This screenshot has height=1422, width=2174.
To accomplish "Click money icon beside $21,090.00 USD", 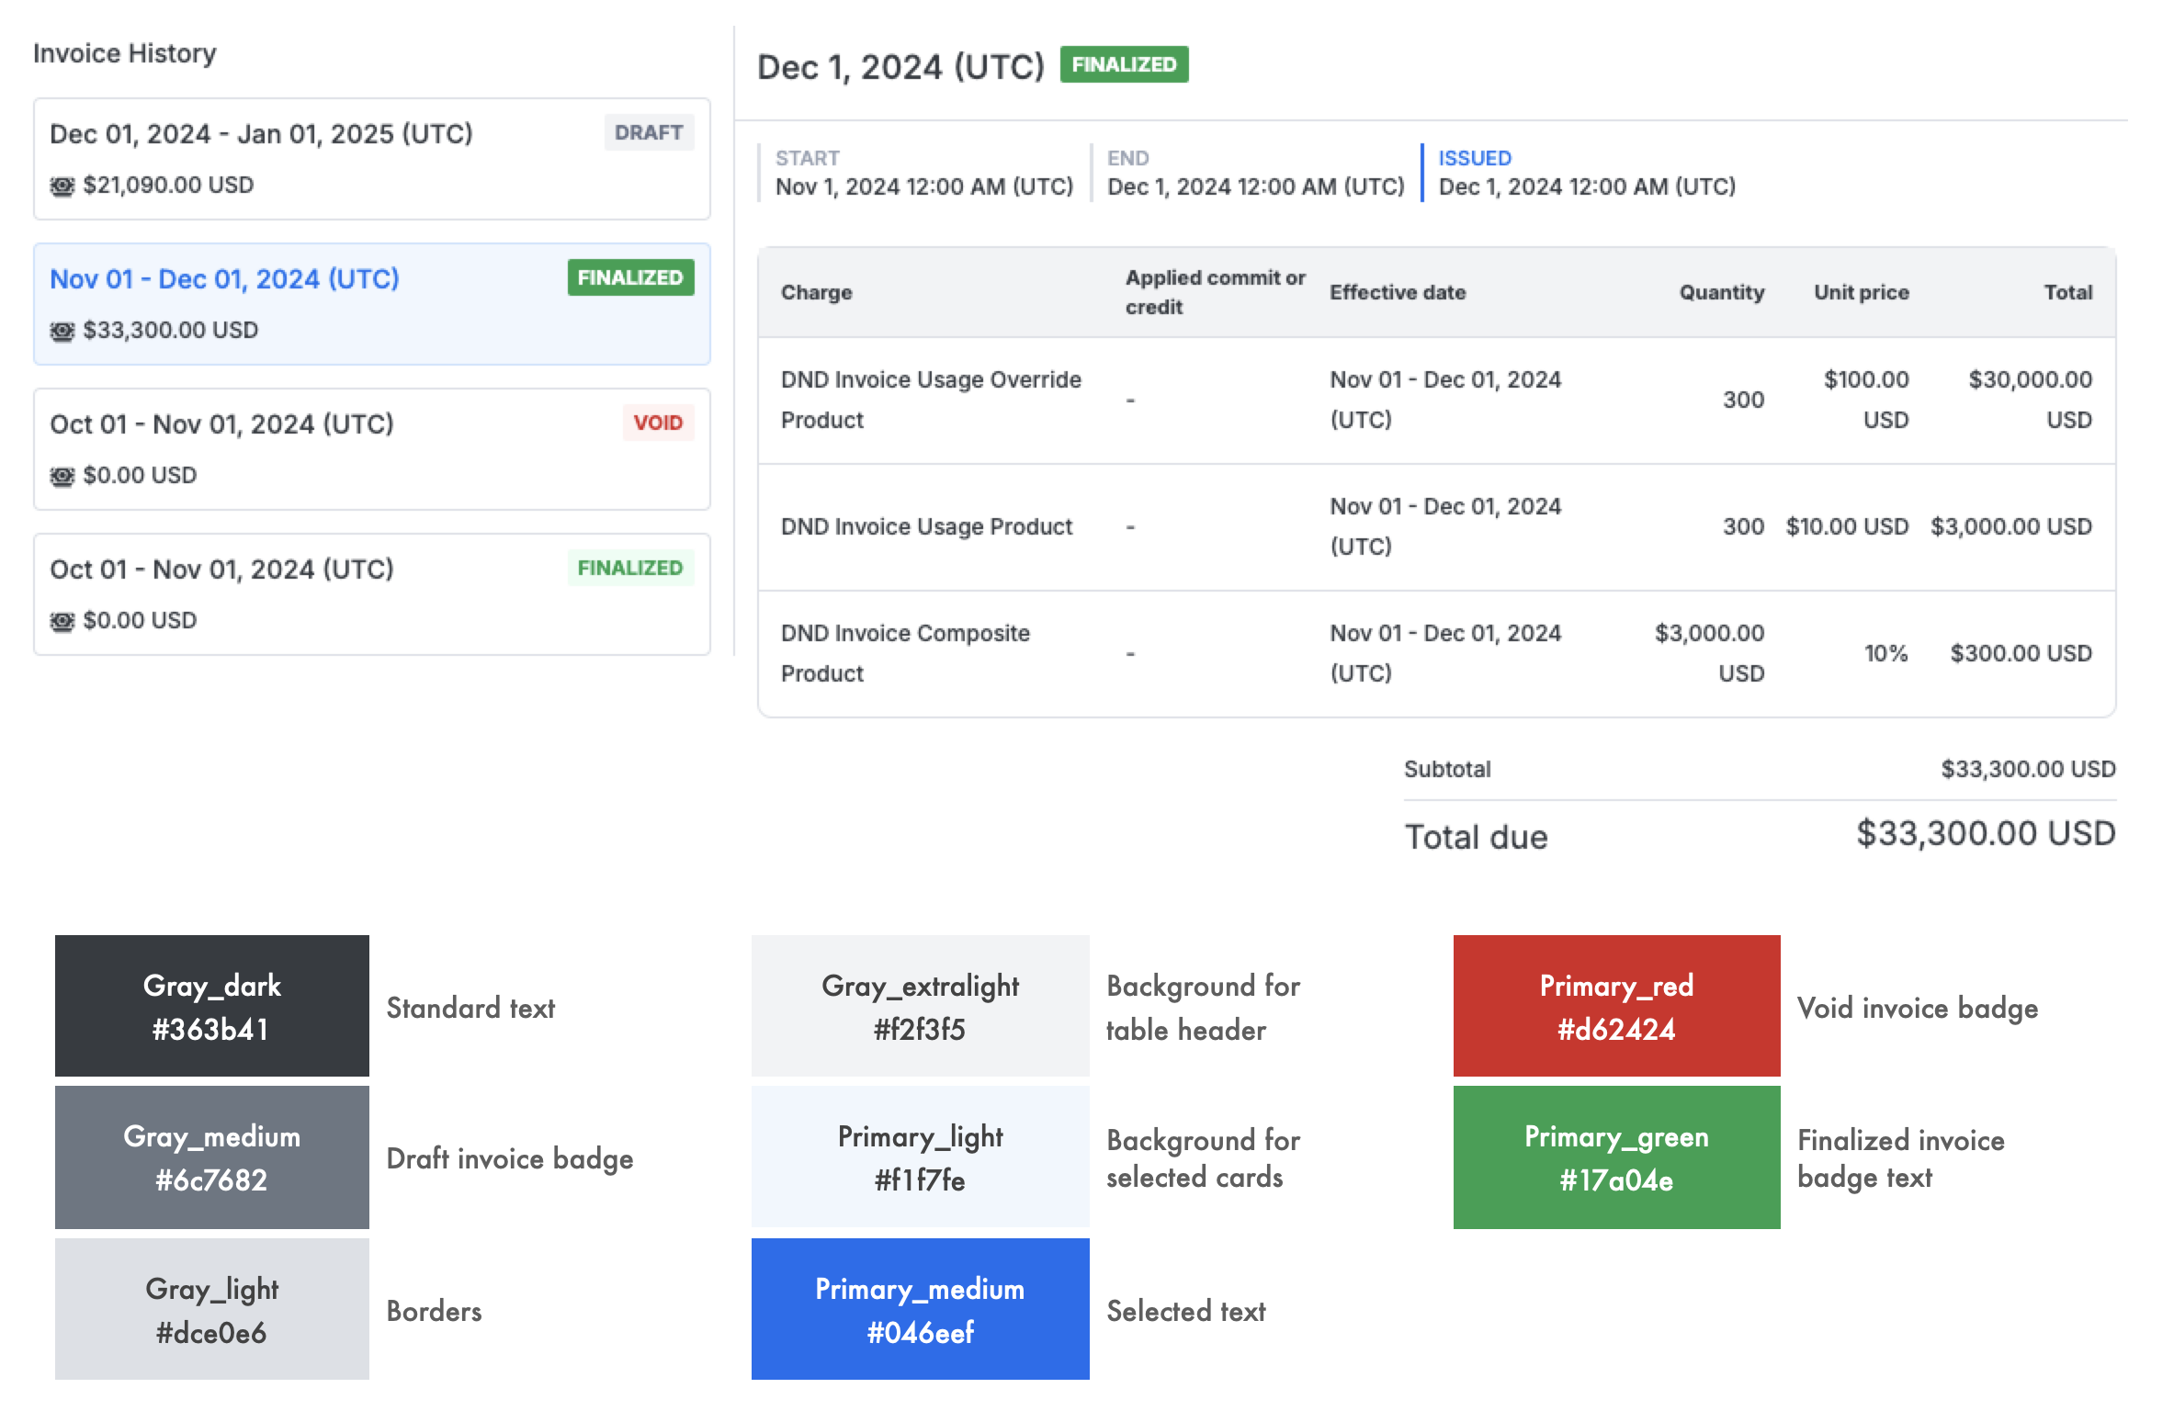I will point(62,186).
